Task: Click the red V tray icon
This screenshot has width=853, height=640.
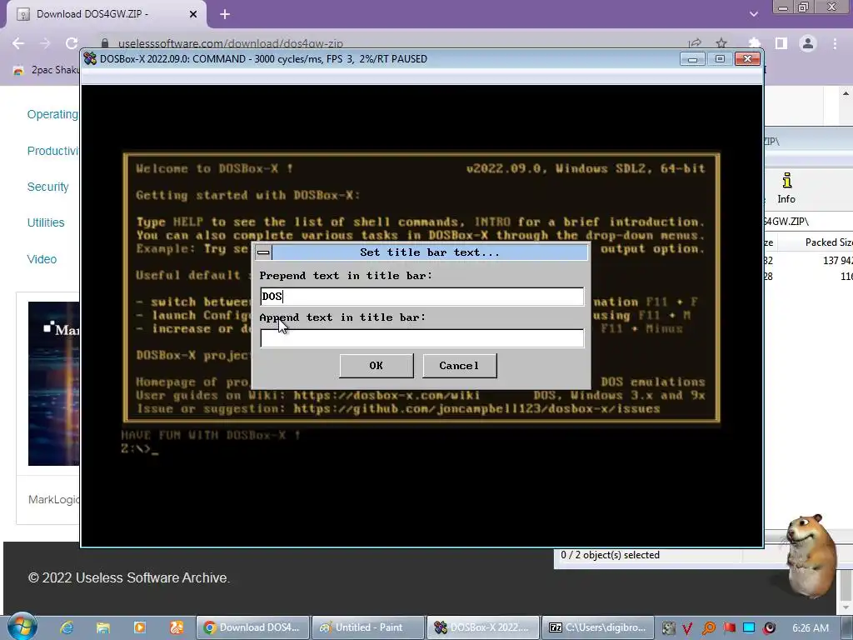Action: point(687,628)
